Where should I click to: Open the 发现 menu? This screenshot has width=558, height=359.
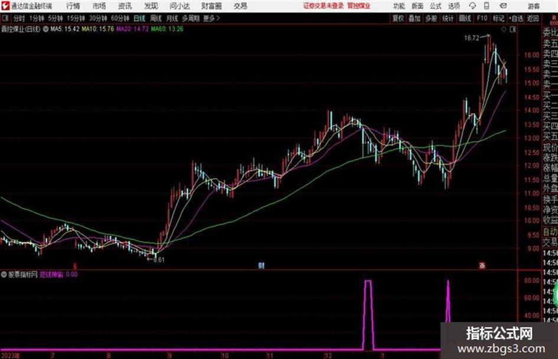[x=151, y=6]
